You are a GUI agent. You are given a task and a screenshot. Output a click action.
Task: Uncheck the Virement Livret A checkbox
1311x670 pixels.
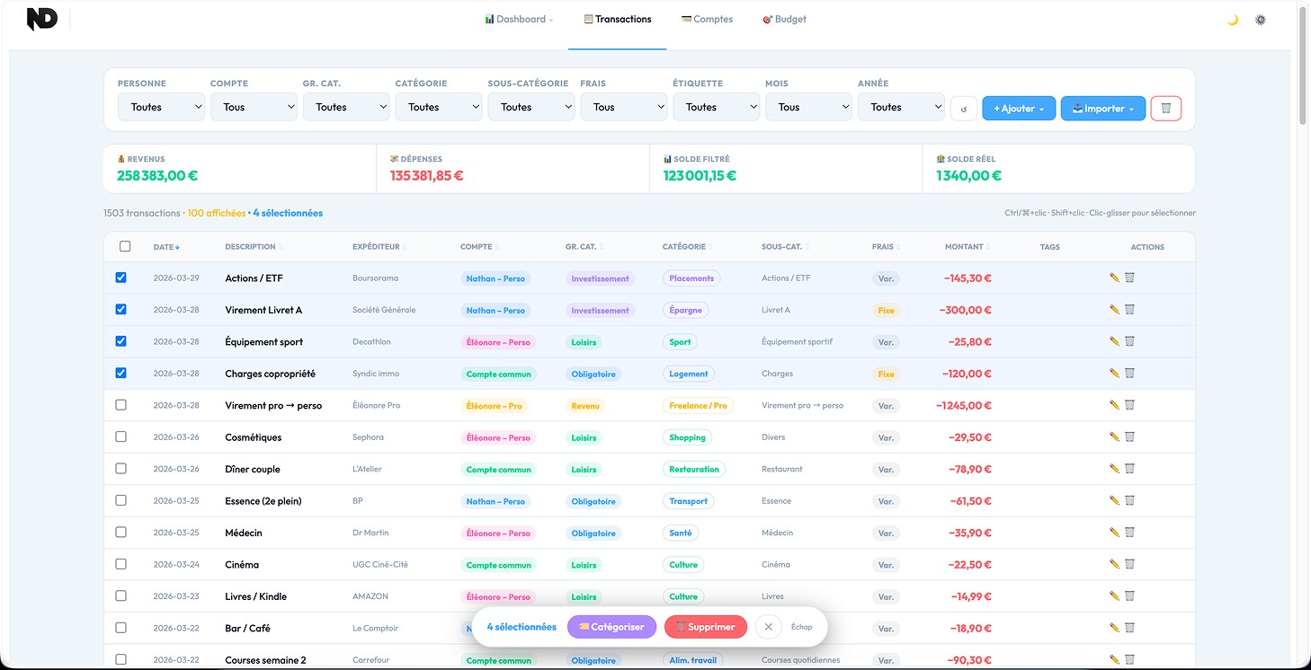coord(121,309)
